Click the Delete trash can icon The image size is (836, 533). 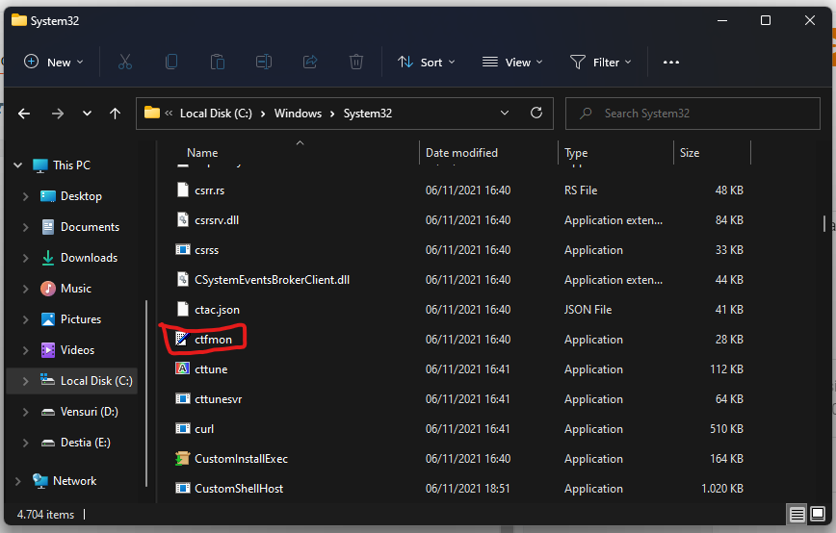pos(356,62)
